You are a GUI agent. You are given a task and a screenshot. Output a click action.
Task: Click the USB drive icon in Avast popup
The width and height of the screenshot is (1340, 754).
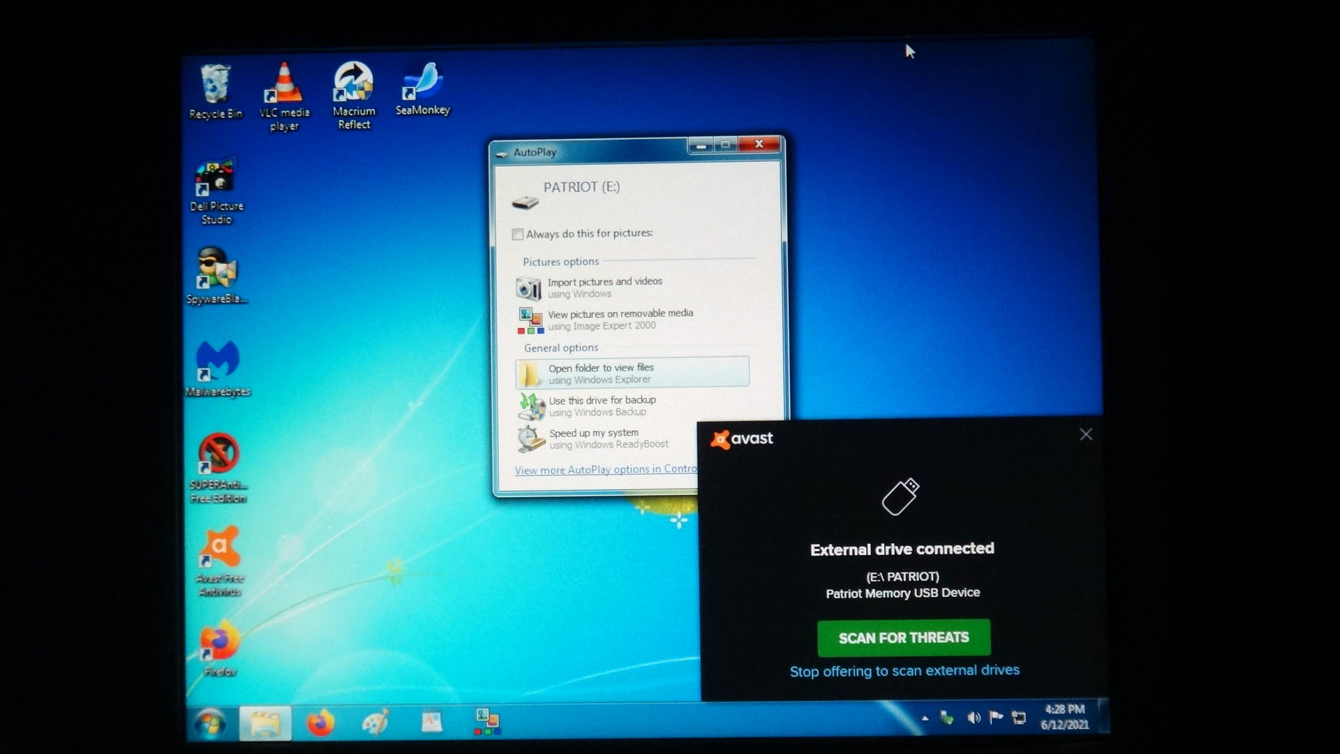(901, 496)
